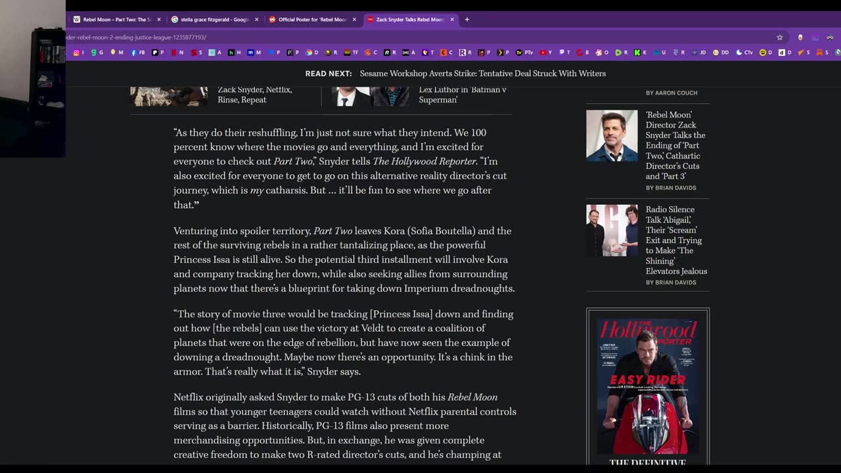Open the YouTube bookmark labeled Y

point(545,53)
